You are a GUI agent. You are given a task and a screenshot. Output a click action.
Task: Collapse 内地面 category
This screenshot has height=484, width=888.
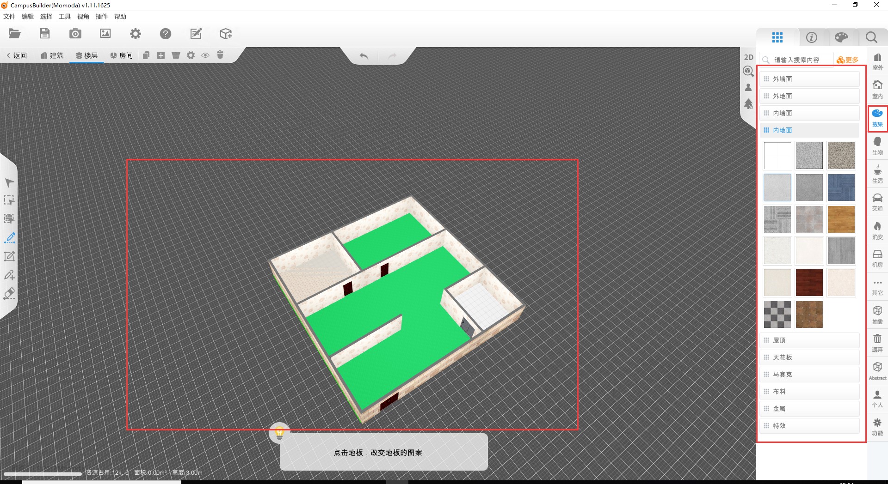[809, 130]
